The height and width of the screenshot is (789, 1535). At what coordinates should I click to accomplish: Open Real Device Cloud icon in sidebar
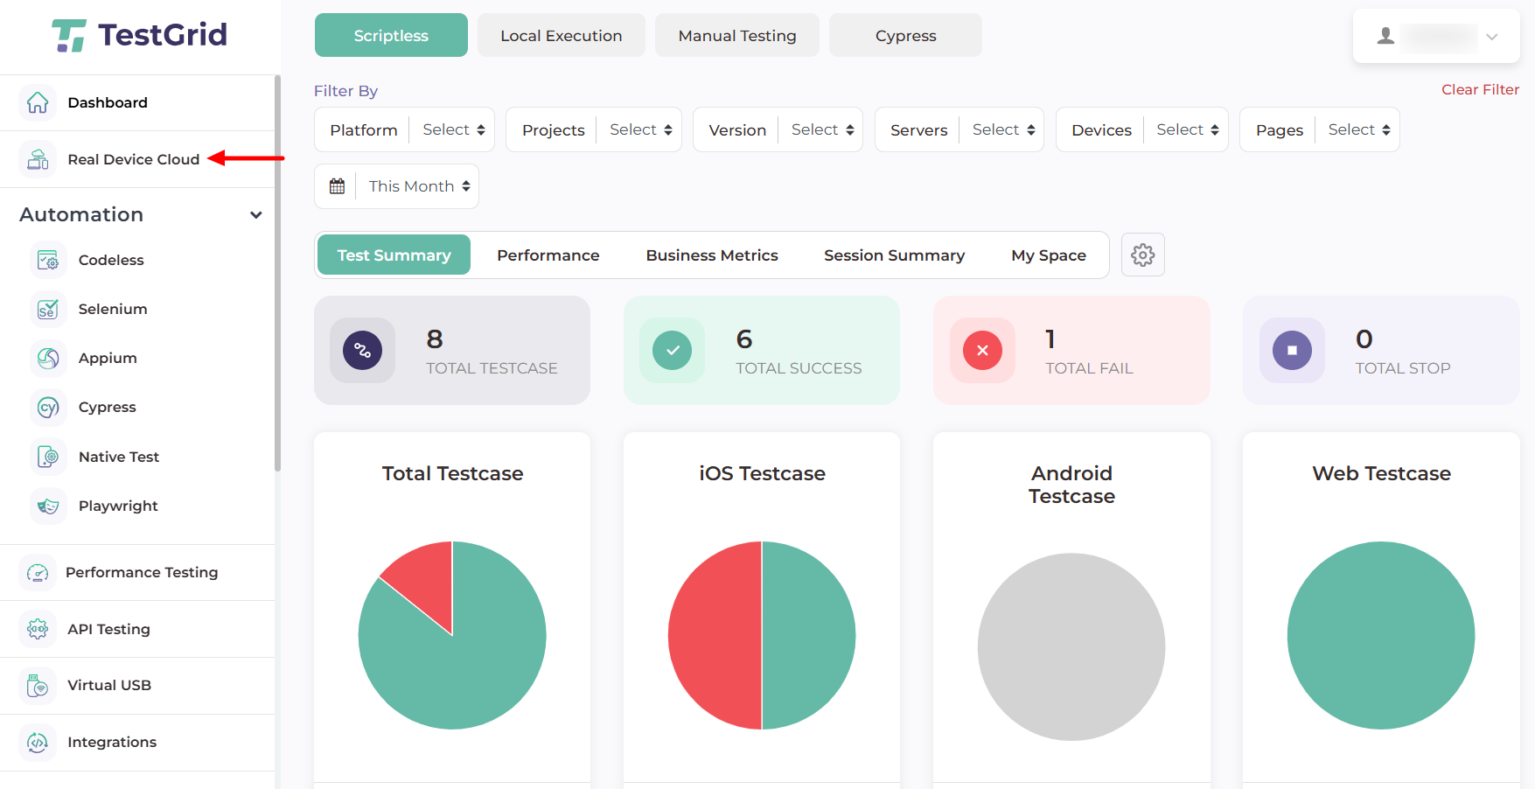[x=38, y=159]
